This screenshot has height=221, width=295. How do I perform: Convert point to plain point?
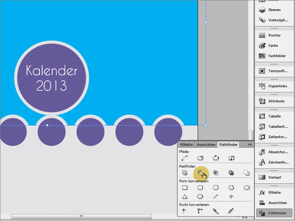(x=185, y=211)
